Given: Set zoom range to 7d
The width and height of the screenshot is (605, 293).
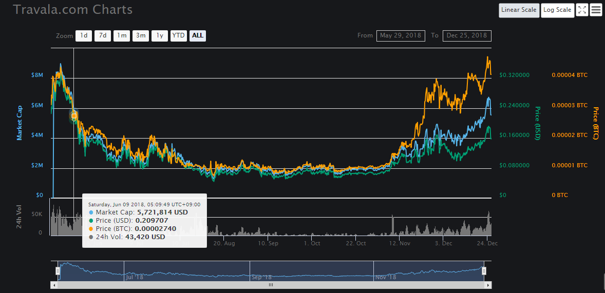Looking at the screenshot, I should coord(103,35).
